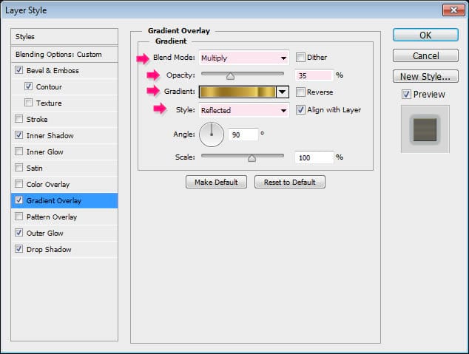Toggle the Preview checkbox

point(406,95)
